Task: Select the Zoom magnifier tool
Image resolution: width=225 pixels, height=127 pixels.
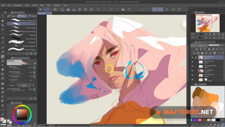Action: coord(3,16)
